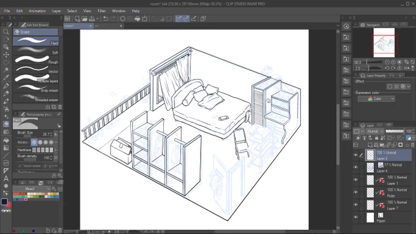Select the Rough eraser sub tool
The width and height of the screenshot is (416, 234).
pos(35,60)
